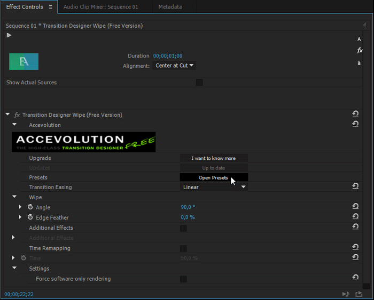Reset the Accevolution group parameters
The height and width of the screenshot is (300, 374).
[355, 124]
